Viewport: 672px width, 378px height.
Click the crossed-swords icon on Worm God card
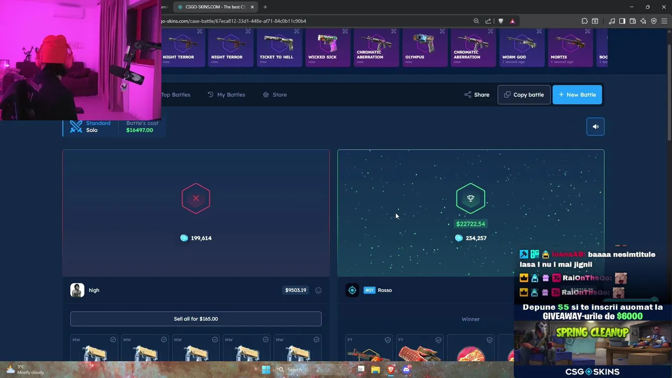click(539, 31)
